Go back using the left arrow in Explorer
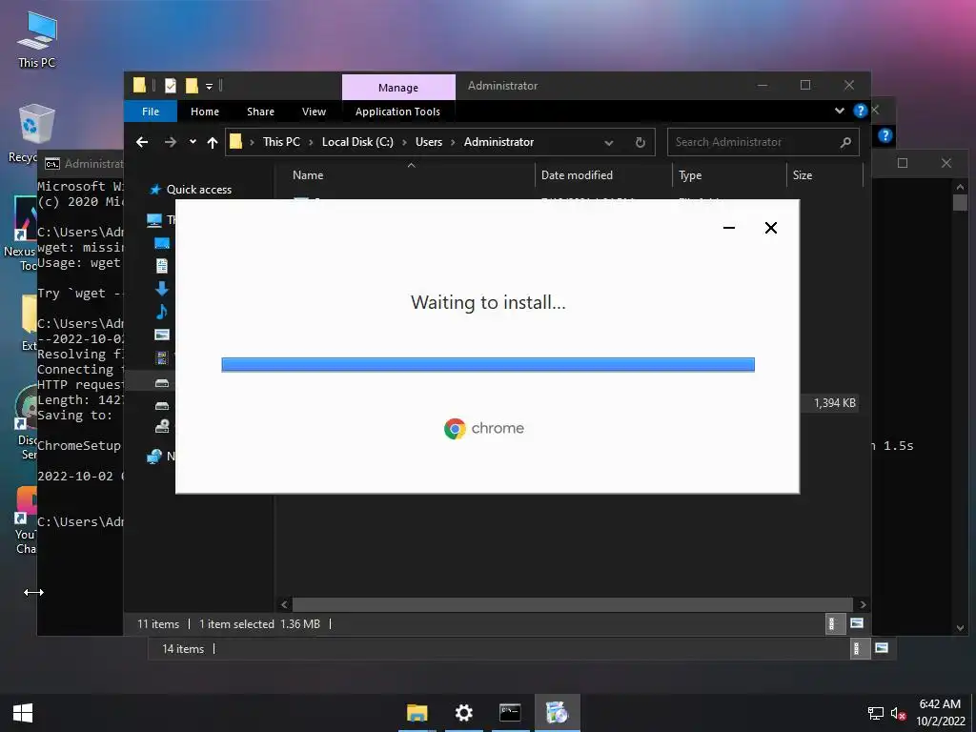The height and width of the screenshot is (732, 976). point(142,143)
